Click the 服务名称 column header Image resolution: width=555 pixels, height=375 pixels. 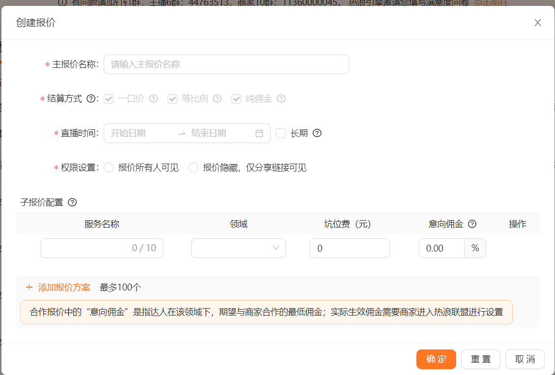tap(102, 224)
